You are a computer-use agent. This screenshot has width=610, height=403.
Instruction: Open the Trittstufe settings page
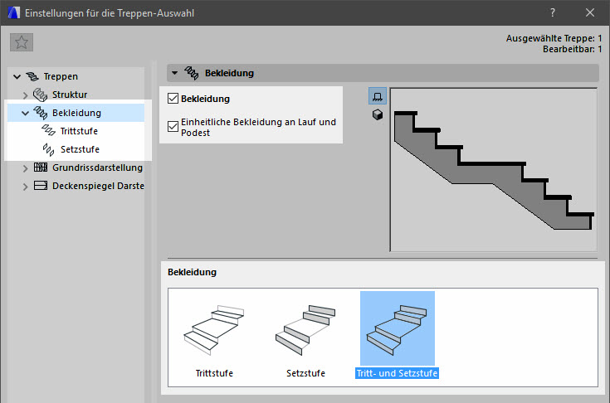click(79, 131)
